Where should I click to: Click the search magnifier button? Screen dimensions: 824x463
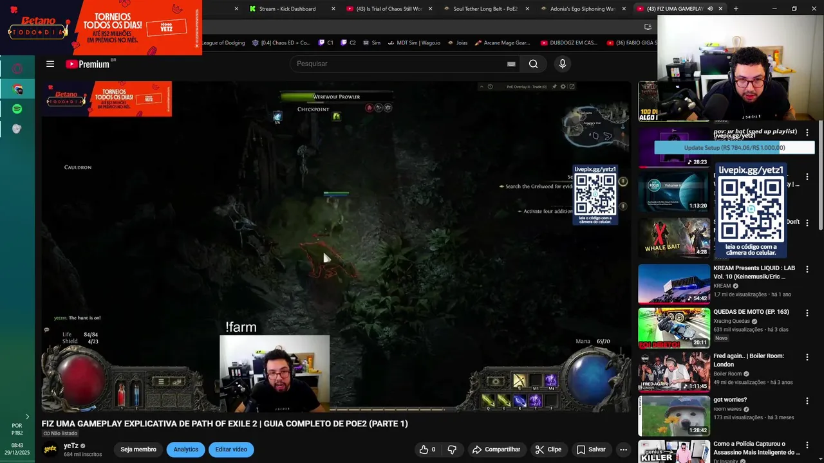click(533, 64)
